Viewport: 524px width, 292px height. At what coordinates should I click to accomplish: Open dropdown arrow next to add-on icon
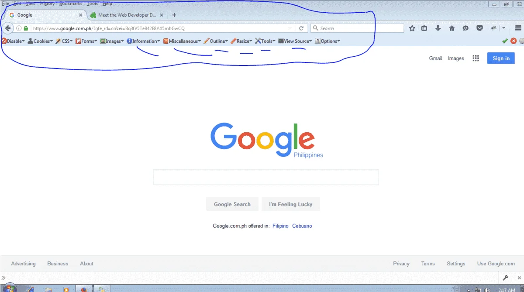coord(504,28)
